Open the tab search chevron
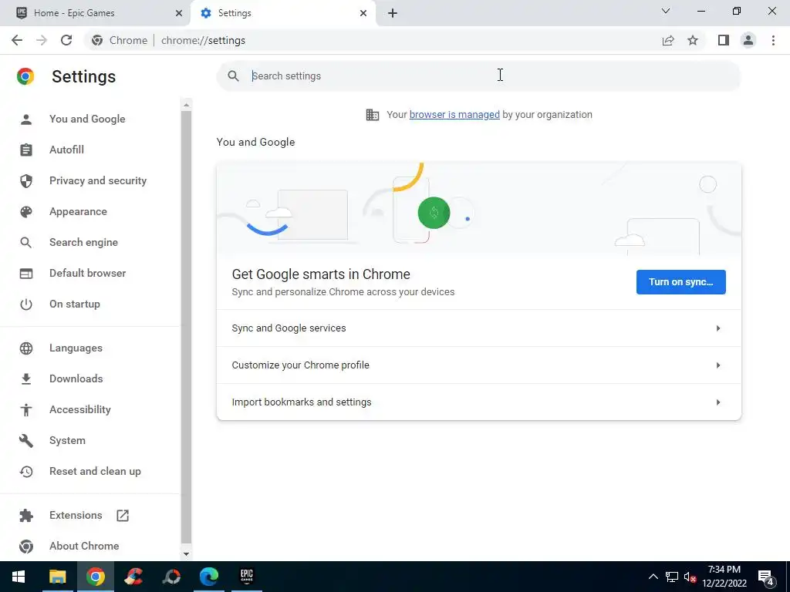Viewport: 790px width, 592px height. pyautogui.click(x=666, y=11)
